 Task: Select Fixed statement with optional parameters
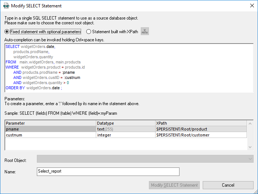7,32
